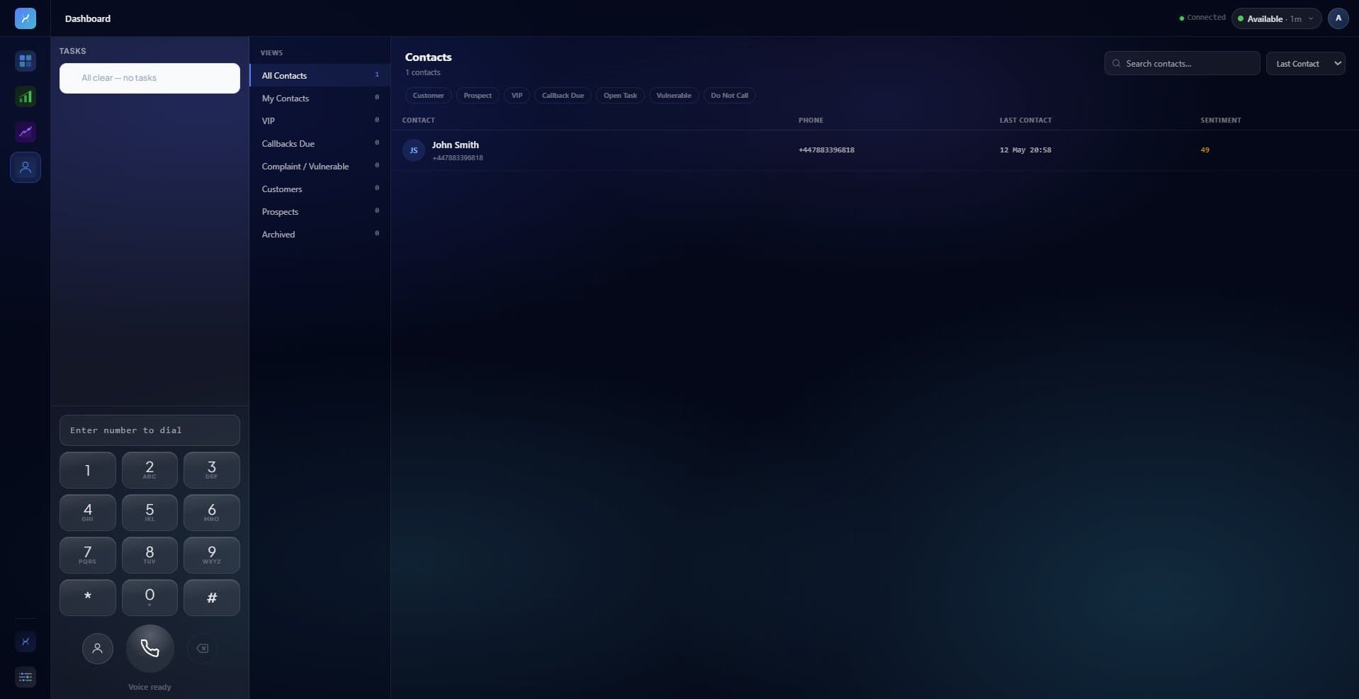The height and width of the screenshot is (699, 1359).
Task: Click the contact picker icon beside call button
Action: coord(98,648)
